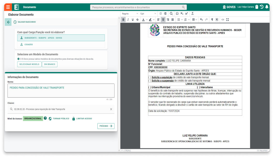Screen dimensions: 274x157
Task: Open the find tool using the magnifier icon
Action: [171, 13]
